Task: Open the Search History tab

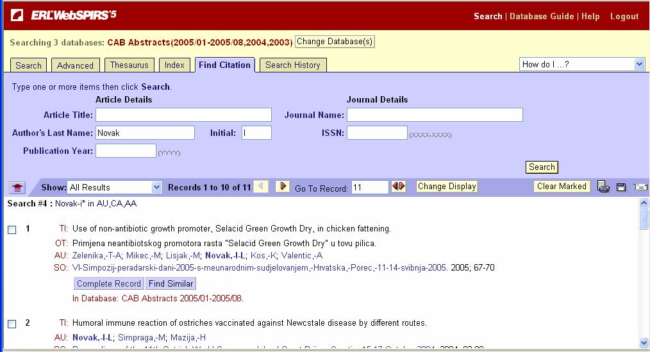Action: tap(293, 65)
